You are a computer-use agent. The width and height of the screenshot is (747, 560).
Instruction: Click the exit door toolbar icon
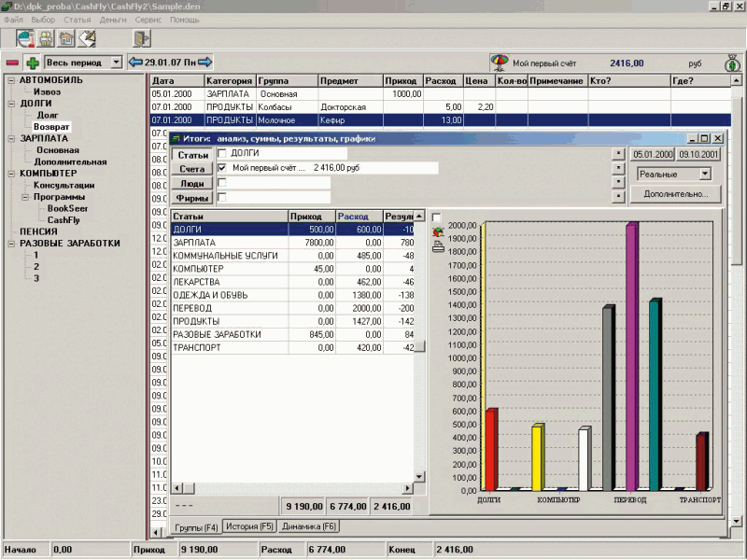[142, 38]
